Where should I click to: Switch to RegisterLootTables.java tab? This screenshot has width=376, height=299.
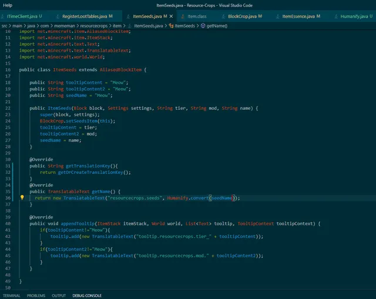coord(85,16)
